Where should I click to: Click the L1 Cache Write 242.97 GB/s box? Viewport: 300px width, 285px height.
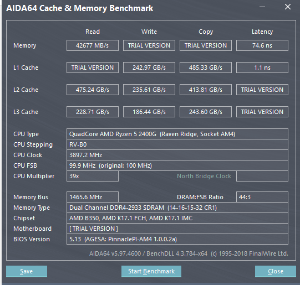149,68
